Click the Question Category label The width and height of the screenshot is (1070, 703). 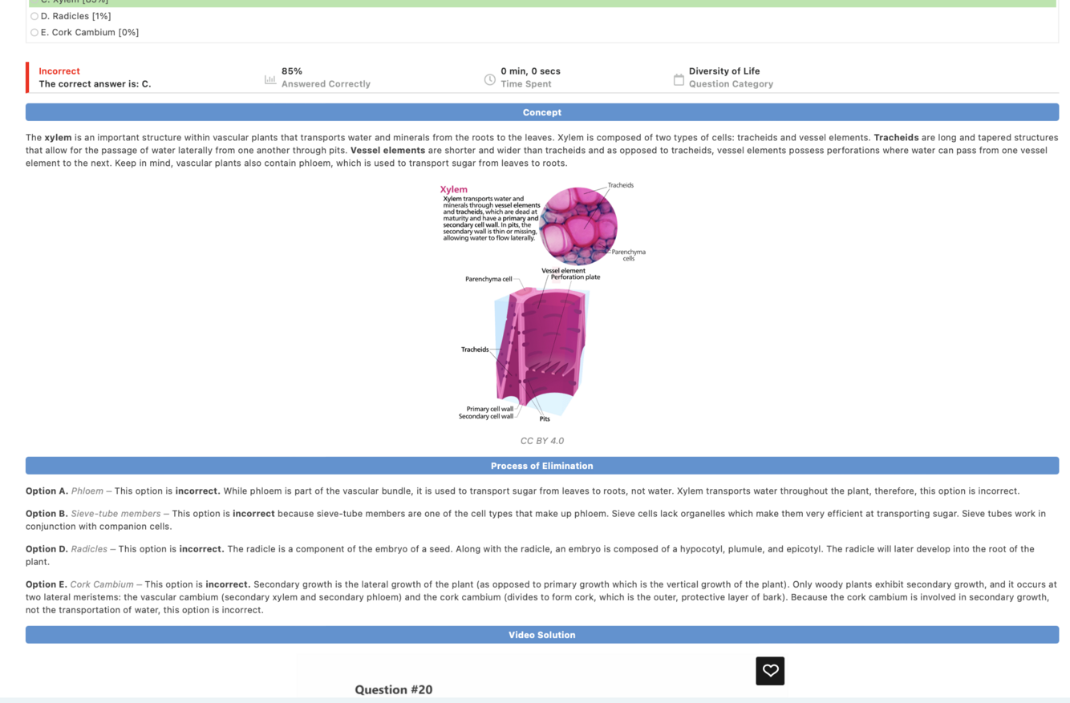point(731,84)
